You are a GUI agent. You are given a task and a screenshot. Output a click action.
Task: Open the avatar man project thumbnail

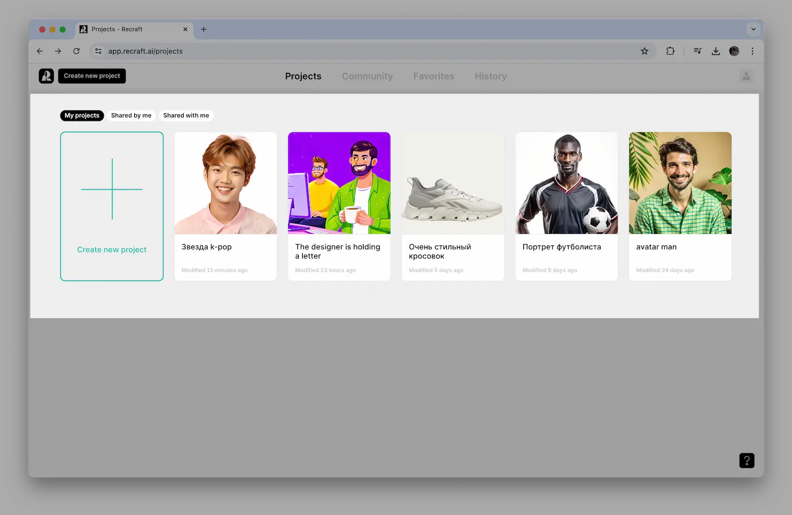click(680, 183)
